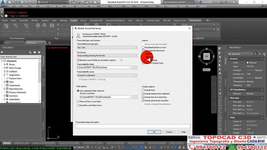Click the undo arrow in quick access toolbar

tap(27, 2)
